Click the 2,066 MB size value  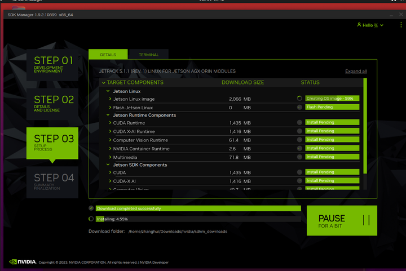tap(240, 99)
